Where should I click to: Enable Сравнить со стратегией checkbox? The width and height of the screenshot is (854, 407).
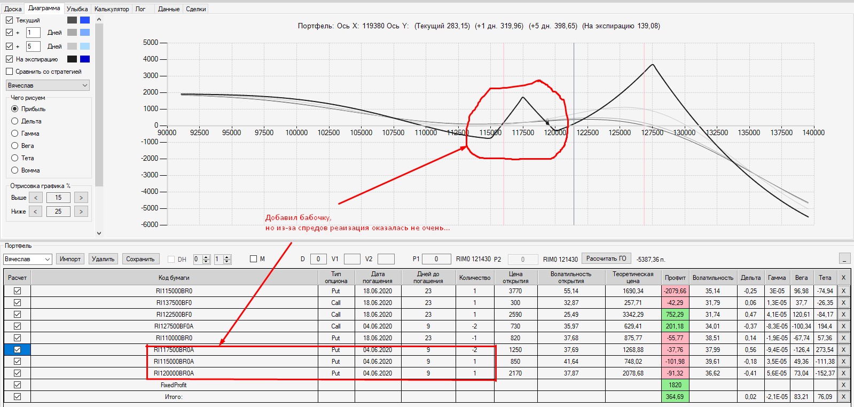(9, 72)
